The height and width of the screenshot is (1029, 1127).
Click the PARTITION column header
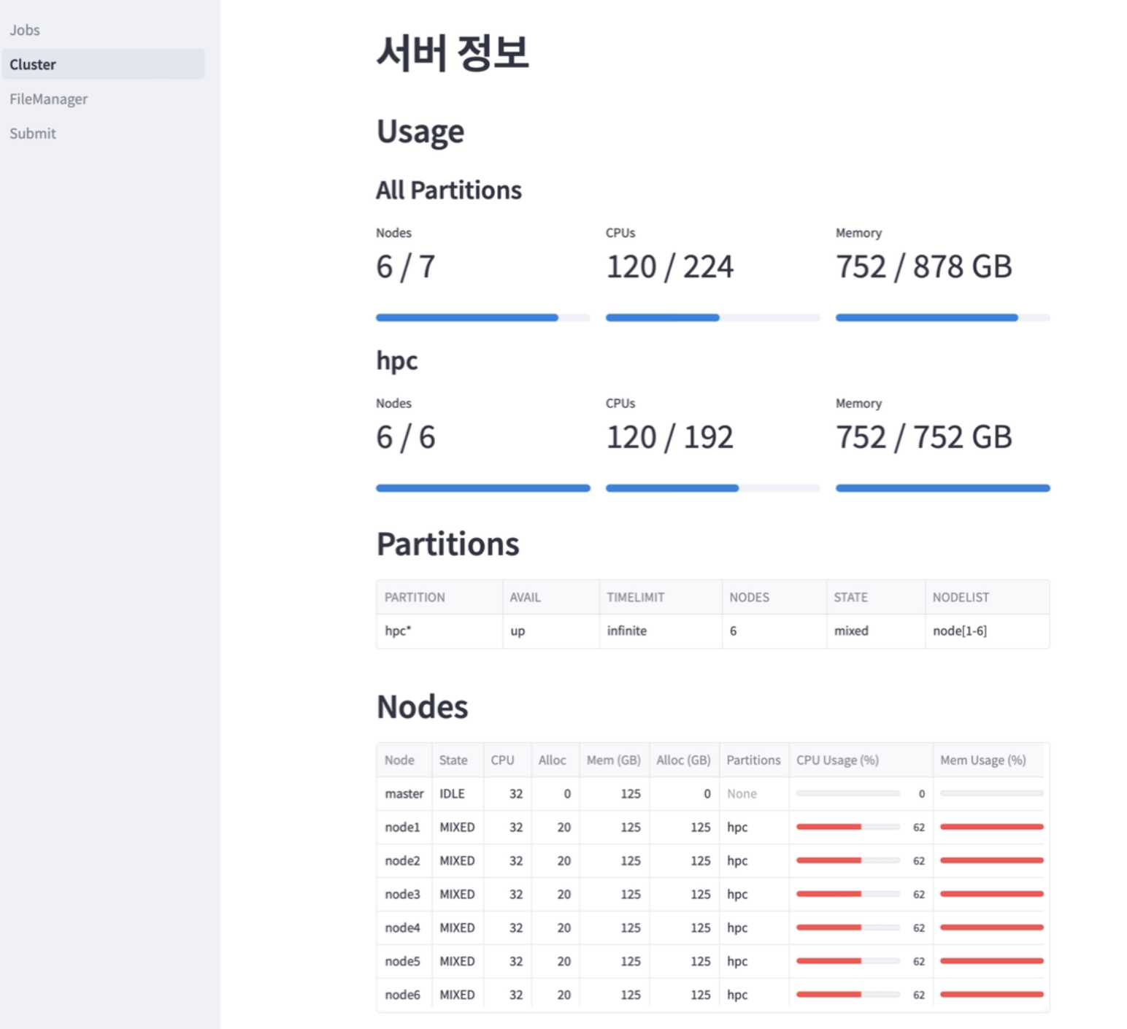point(414,597)
